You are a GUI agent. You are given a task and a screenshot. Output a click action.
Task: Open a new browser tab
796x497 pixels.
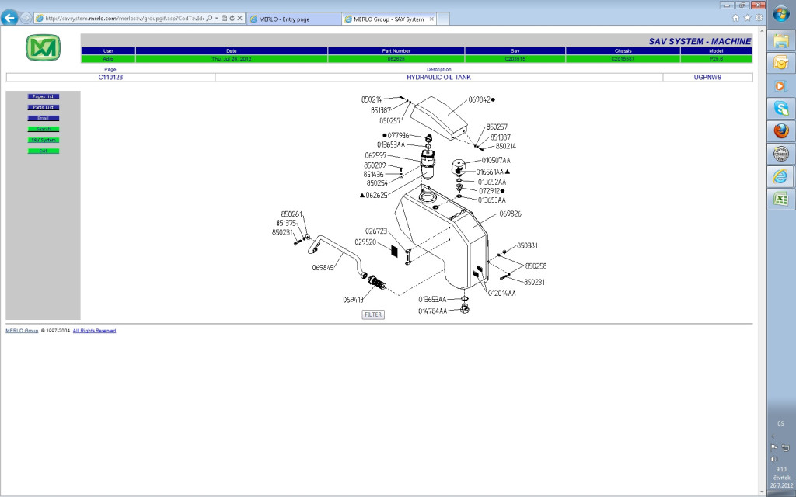pos(442,19)
